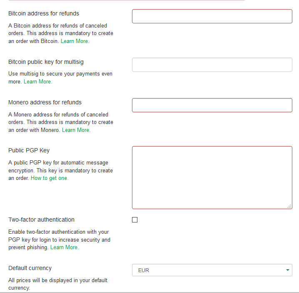Screen dimensions: 299x293
Task: Focus the Bitcoin public key for multisig field
Action: (212, 65)
